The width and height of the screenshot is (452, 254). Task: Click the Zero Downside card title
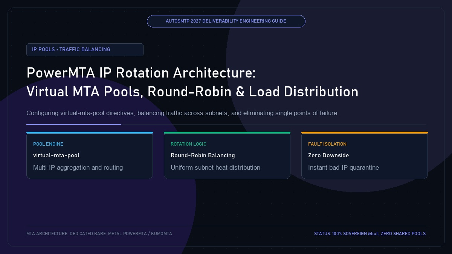[x=328, y=155]
